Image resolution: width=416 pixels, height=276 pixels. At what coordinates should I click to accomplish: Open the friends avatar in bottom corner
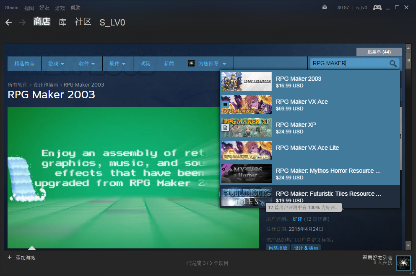403,263
